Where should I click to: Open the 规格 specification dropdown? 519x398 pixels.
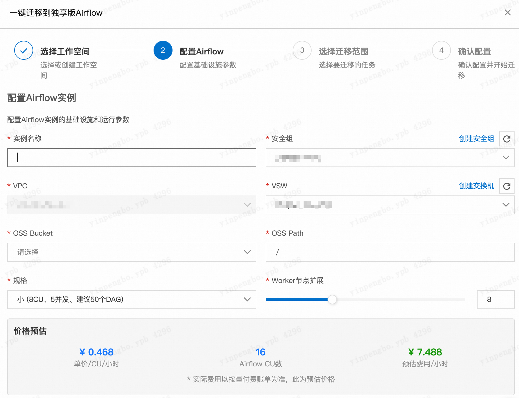coord(132,300)
